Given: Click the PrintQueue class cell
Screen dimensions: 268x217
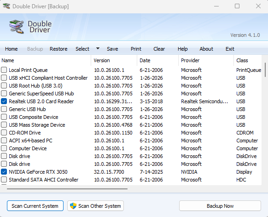Looking at the screenshot, I should pyautogui.click(x=249, y=70).
